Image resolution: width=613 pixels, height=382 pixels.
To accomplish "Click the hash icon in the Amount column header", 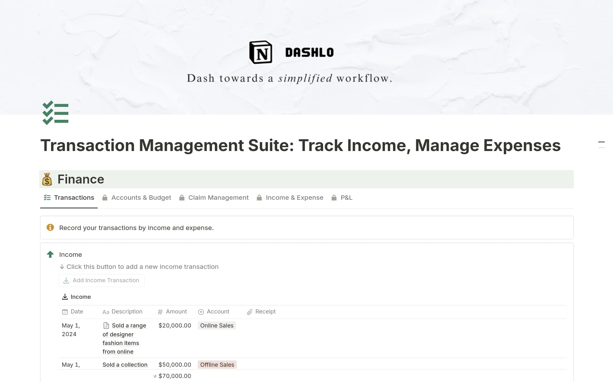I will tap(160, 312).
